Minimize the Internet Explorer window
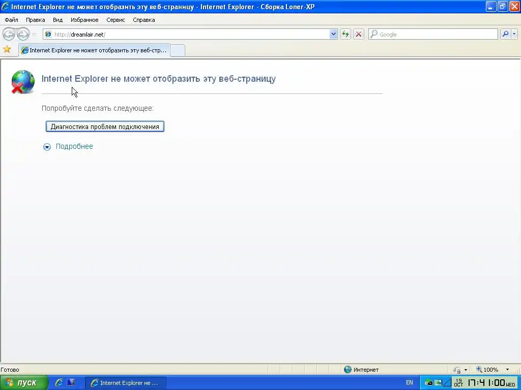The height and width of the screenshot is (390, 521). point(491,6)
